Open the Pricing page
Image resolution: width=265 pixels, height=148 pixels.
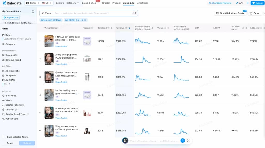coord(257,3)
